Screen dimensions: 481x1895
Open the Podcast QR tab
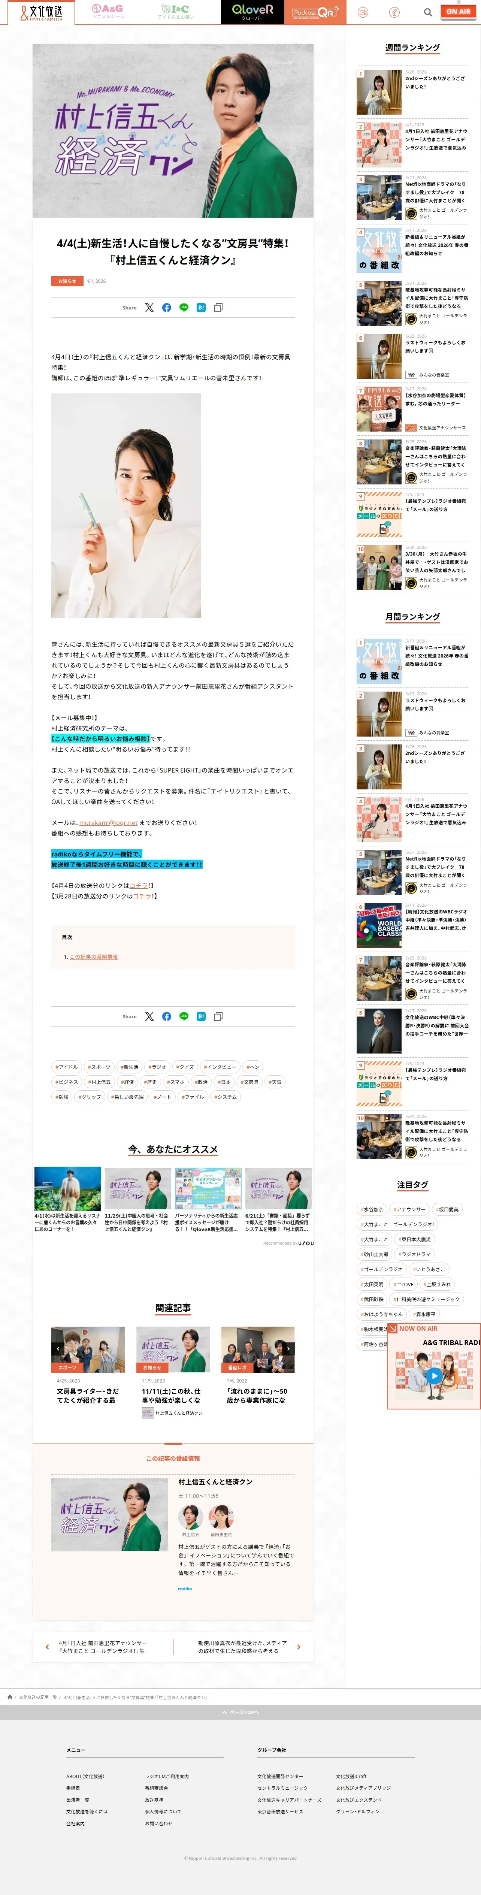315,12
